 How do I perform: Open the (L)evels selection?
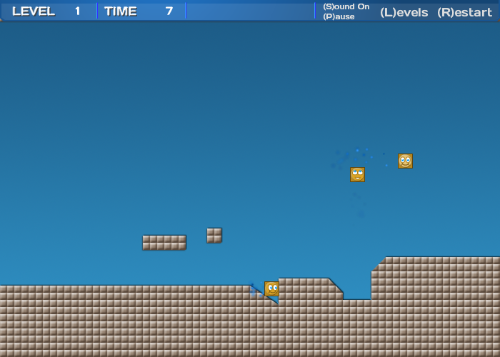pyautogui.click(x=404, y=12)
